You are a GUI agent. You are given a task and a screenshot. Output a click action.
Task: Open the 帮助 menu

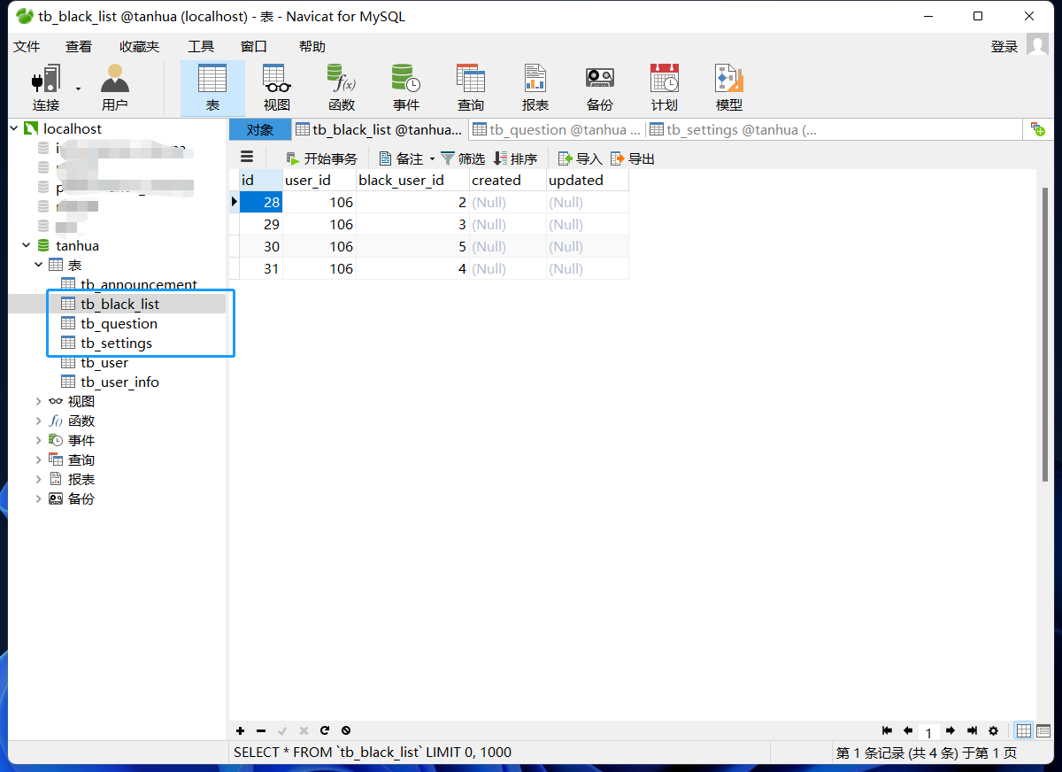pyautogui.click(x=312, y=47)
